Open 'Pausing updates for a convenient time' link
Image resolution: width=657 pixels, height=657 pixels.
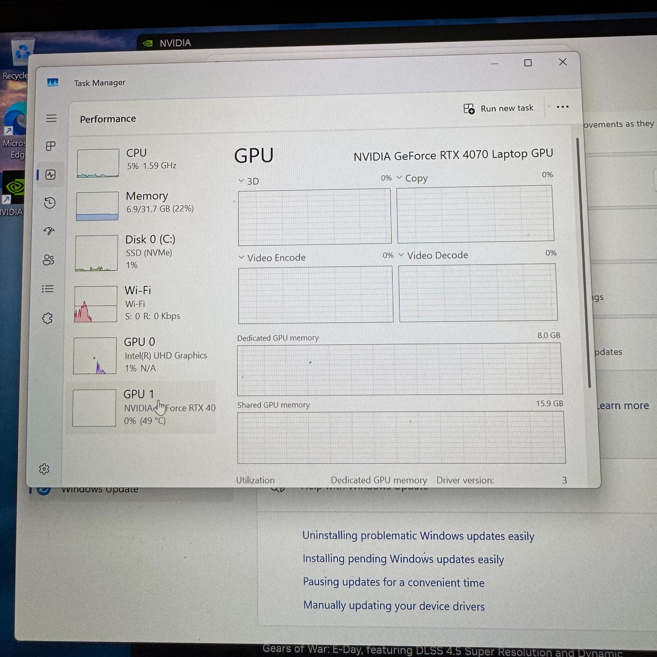click(393, 582)
